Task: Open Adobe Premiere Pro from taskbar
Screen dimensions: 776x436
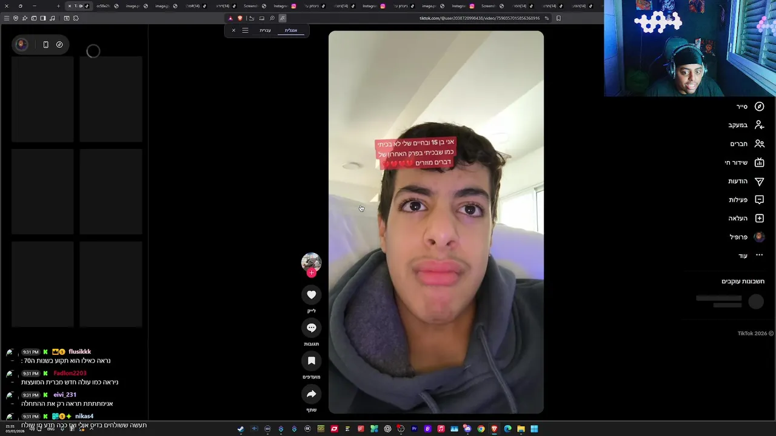Action: coord(414,429)
